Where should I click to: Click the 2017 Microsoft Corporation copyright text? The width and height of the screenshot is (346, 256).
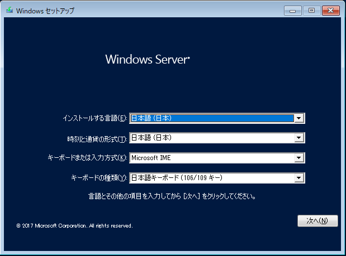point(74,226)
